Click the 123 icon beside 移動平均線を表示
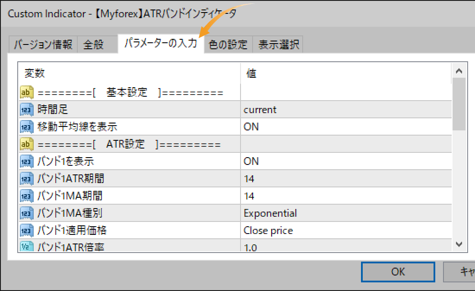 [x=24, y=127]
